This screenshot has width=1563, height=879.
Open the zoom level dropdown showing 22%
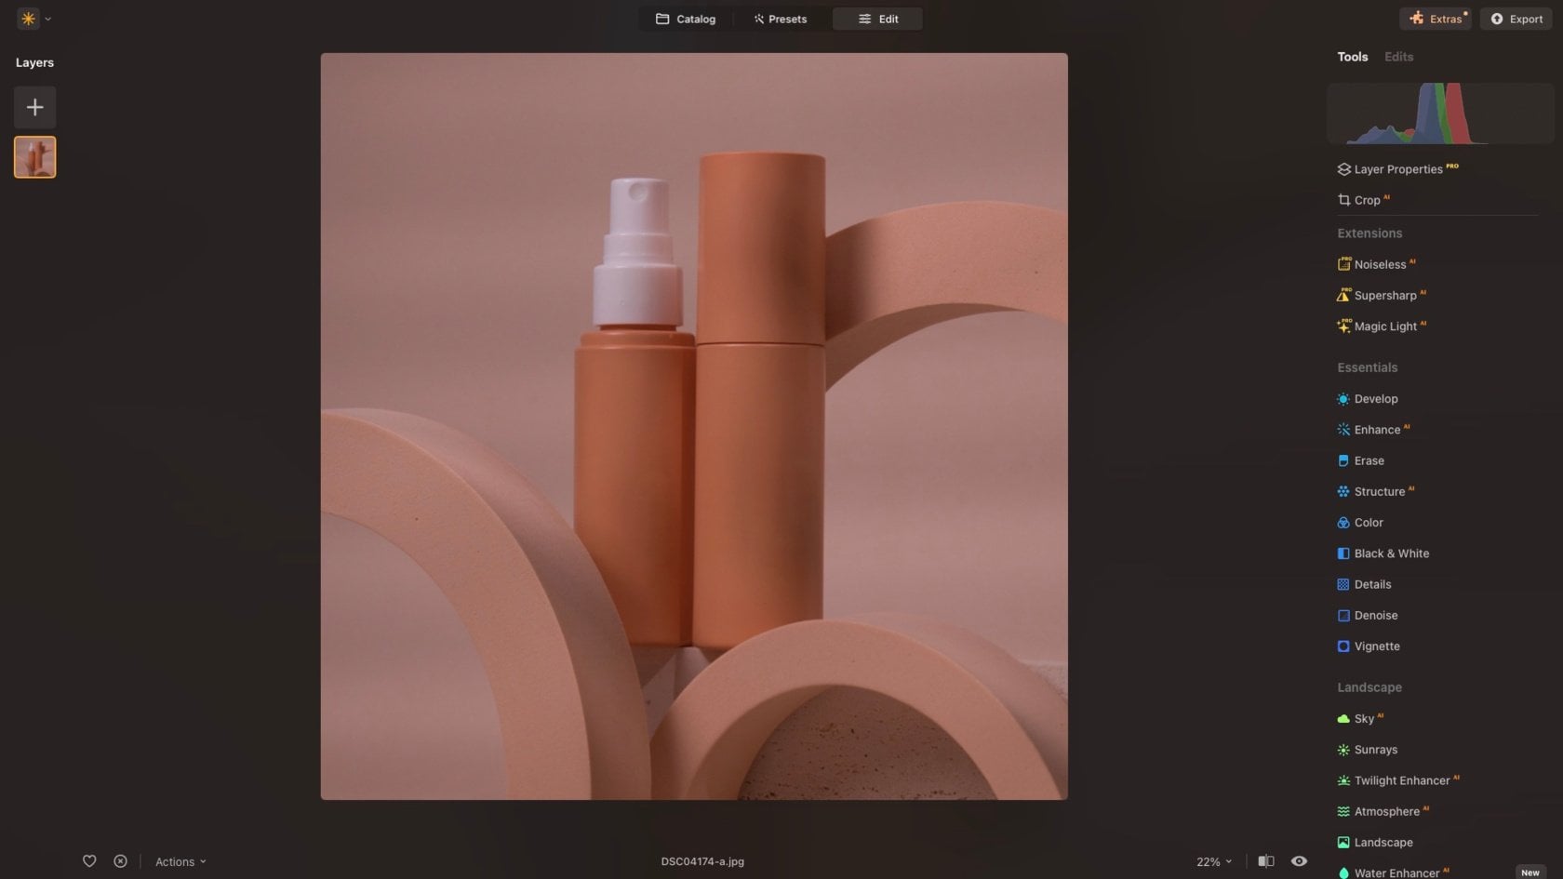pyautogui.click(x=1212, y=861)
